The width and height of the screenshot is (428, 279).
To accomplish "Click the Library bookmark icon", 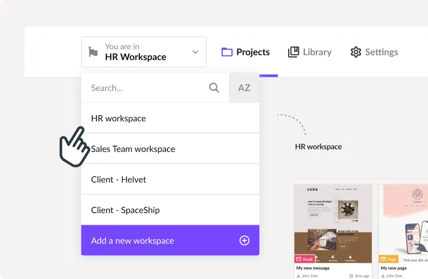I will (x=294, y=52).
